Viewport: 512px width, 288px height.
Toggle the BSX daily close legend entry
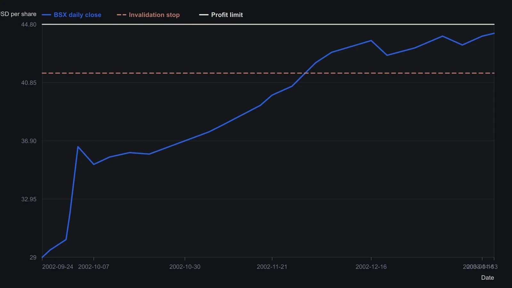(71, 15)
